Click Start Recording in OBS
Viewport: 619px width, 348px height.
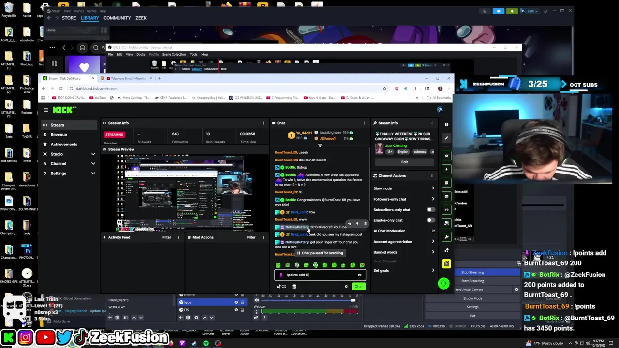tap(472, 281)
